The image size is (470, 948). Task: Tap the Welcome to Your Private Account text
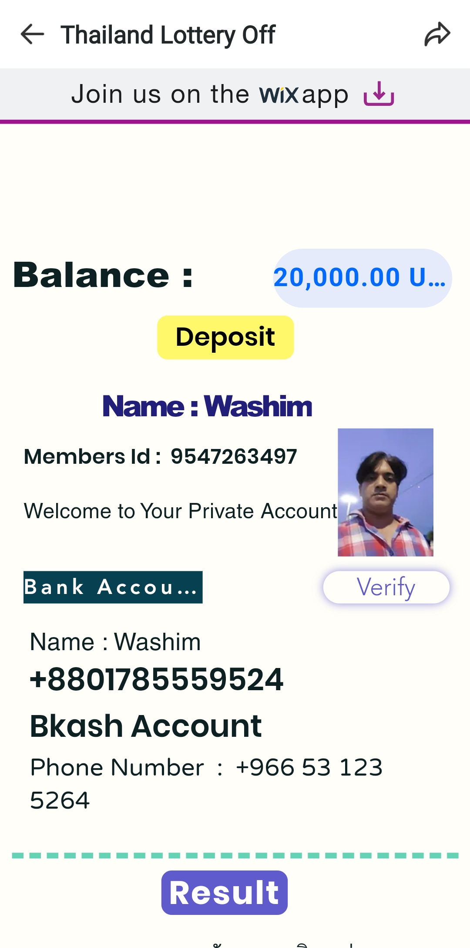(181, 511)
